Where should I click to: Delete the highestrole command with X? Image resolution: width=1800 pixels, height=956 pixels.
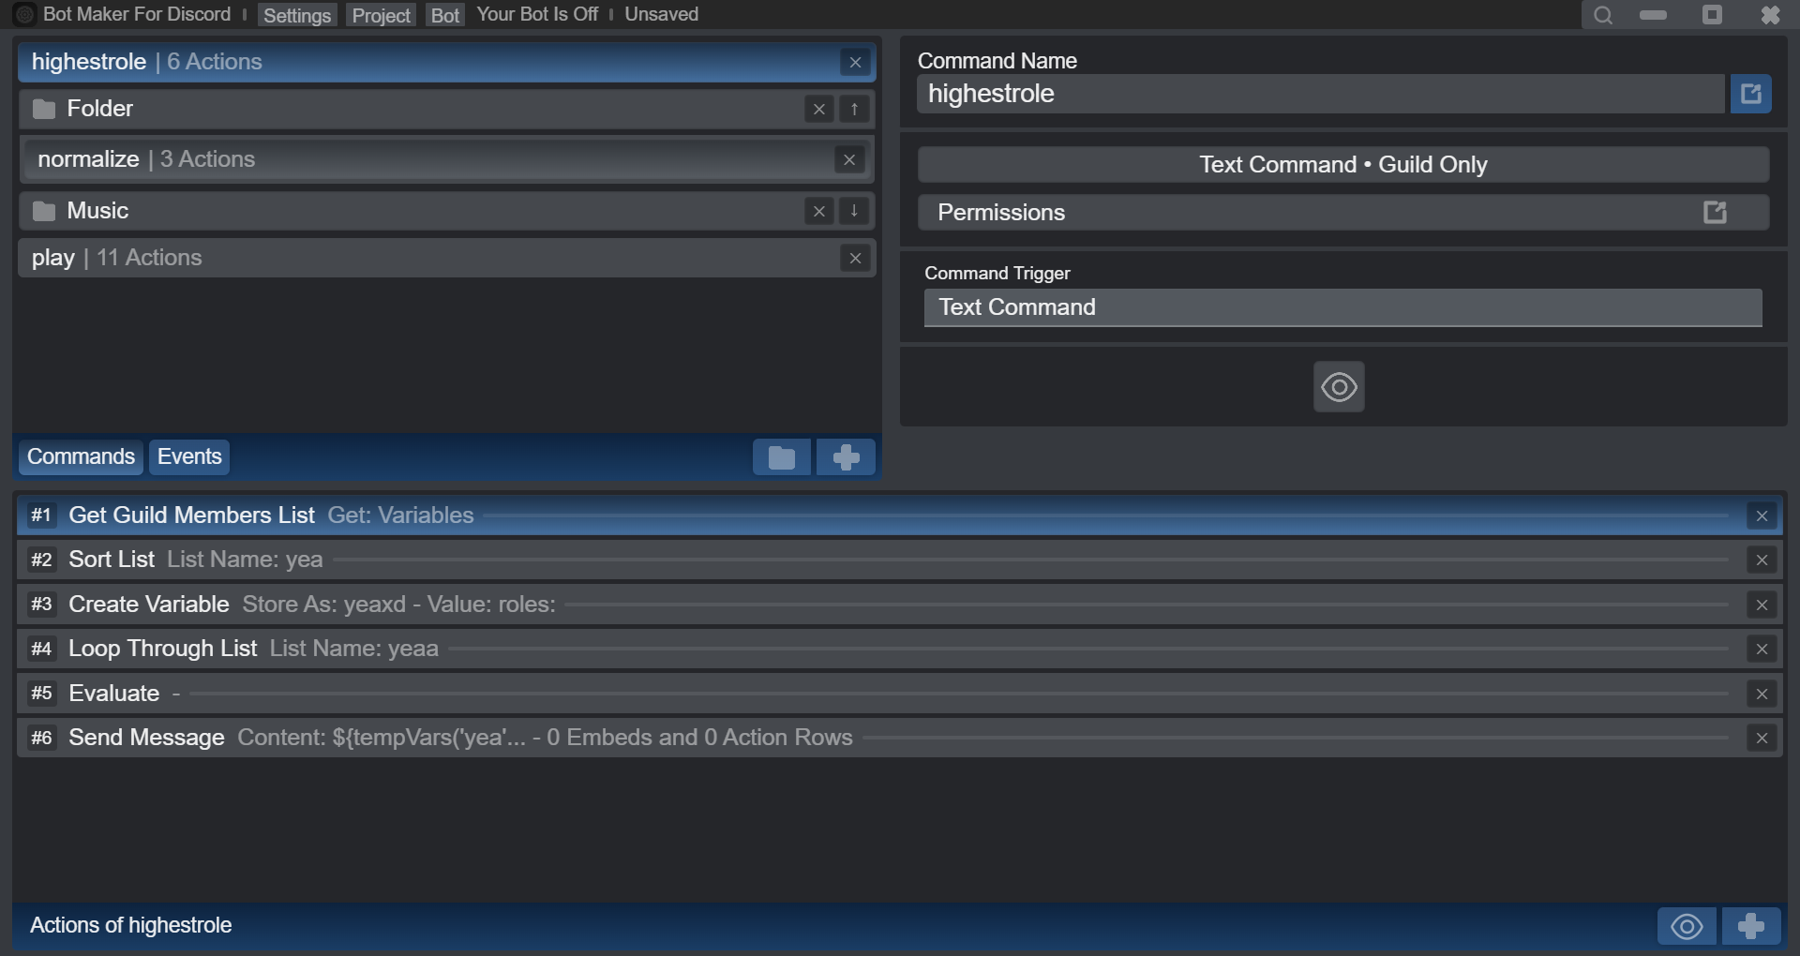[x=855, y=63]
